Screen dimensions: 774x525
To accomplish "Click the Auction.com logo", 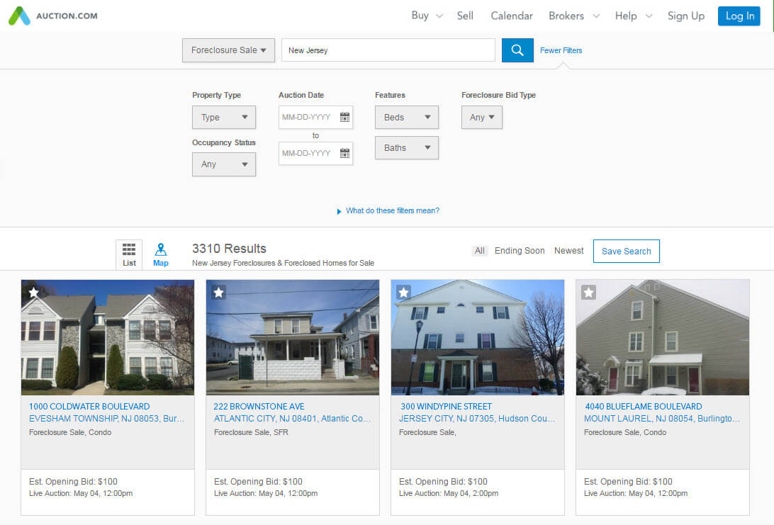I will click(x=52, y=15).
